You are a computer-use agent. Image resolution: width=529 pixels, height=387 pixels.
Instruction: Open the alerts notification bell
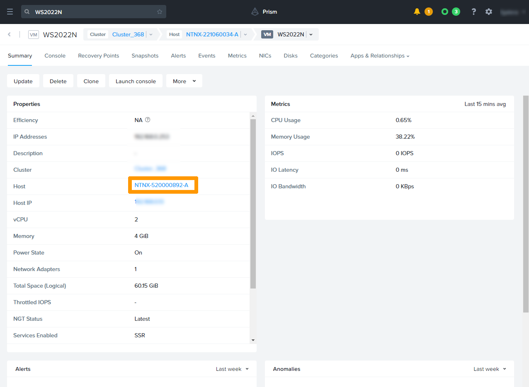click(x=417, y=12)
